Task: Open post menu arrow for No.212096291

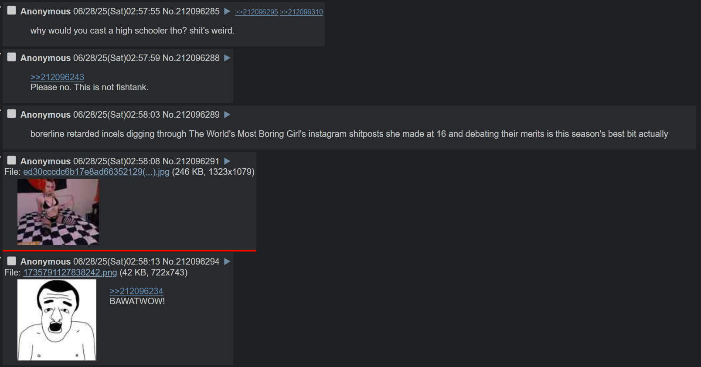Action: tap(227, 161)
